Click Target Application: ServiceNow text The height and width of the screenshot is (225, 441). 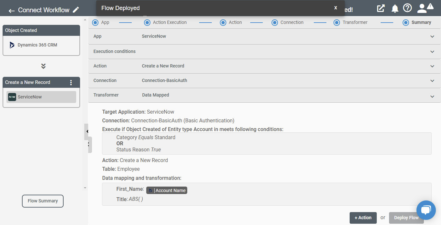coord(138,112)
